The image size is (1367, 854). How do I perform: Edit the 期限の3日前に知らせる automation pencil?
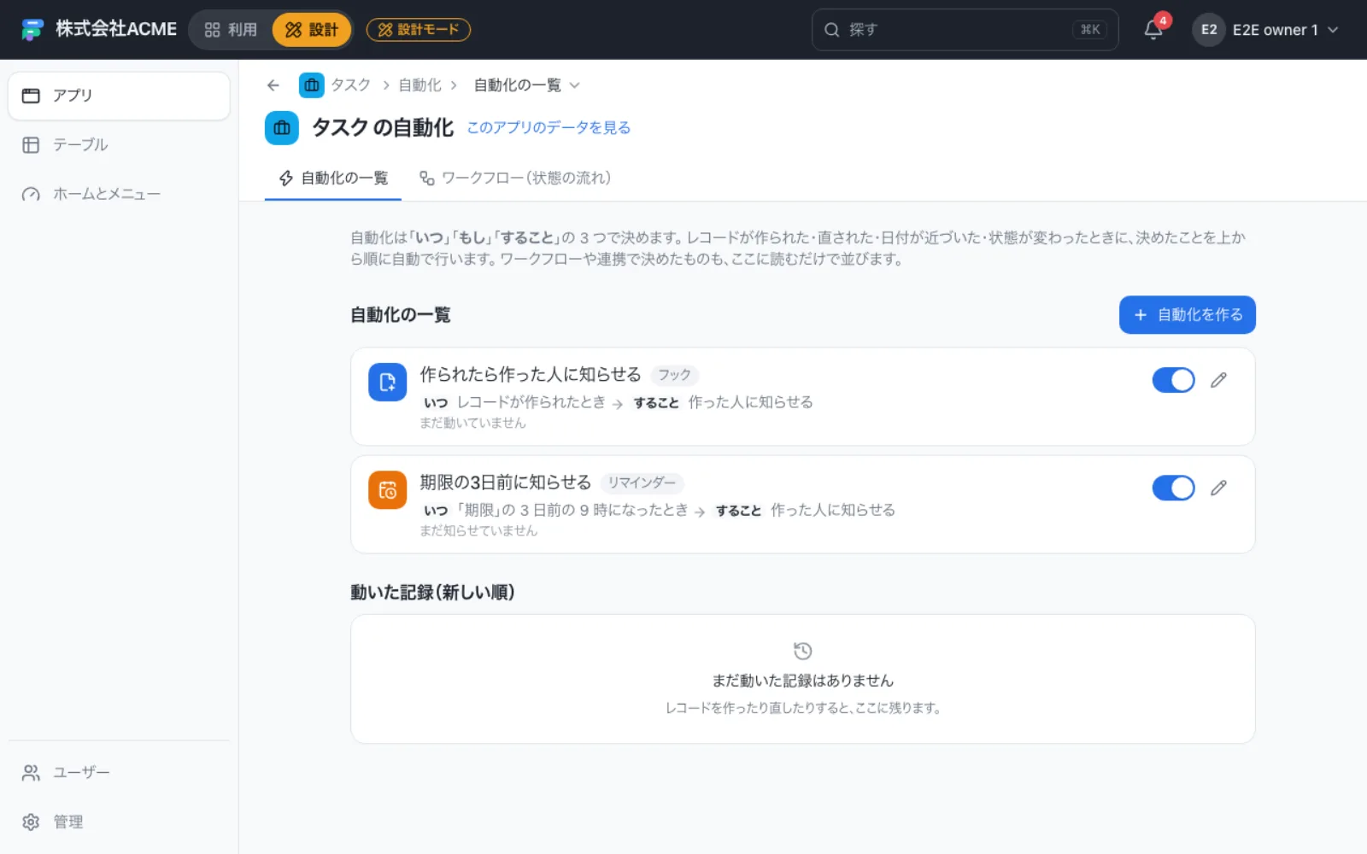[1218, 488]
